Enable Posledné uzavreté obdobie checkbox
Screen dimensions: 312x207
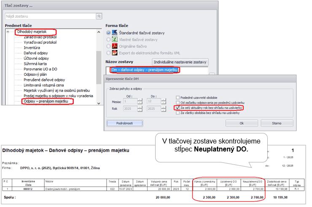tap(178, 97)
